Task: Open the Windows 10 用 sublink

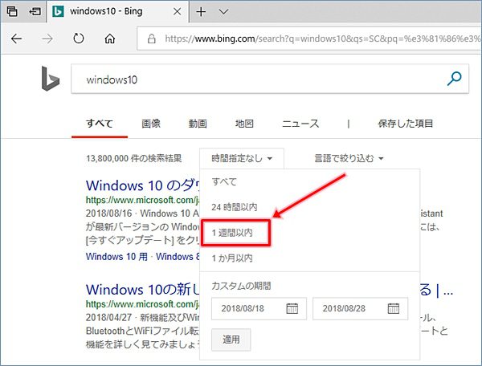Action: click(116, 256)
